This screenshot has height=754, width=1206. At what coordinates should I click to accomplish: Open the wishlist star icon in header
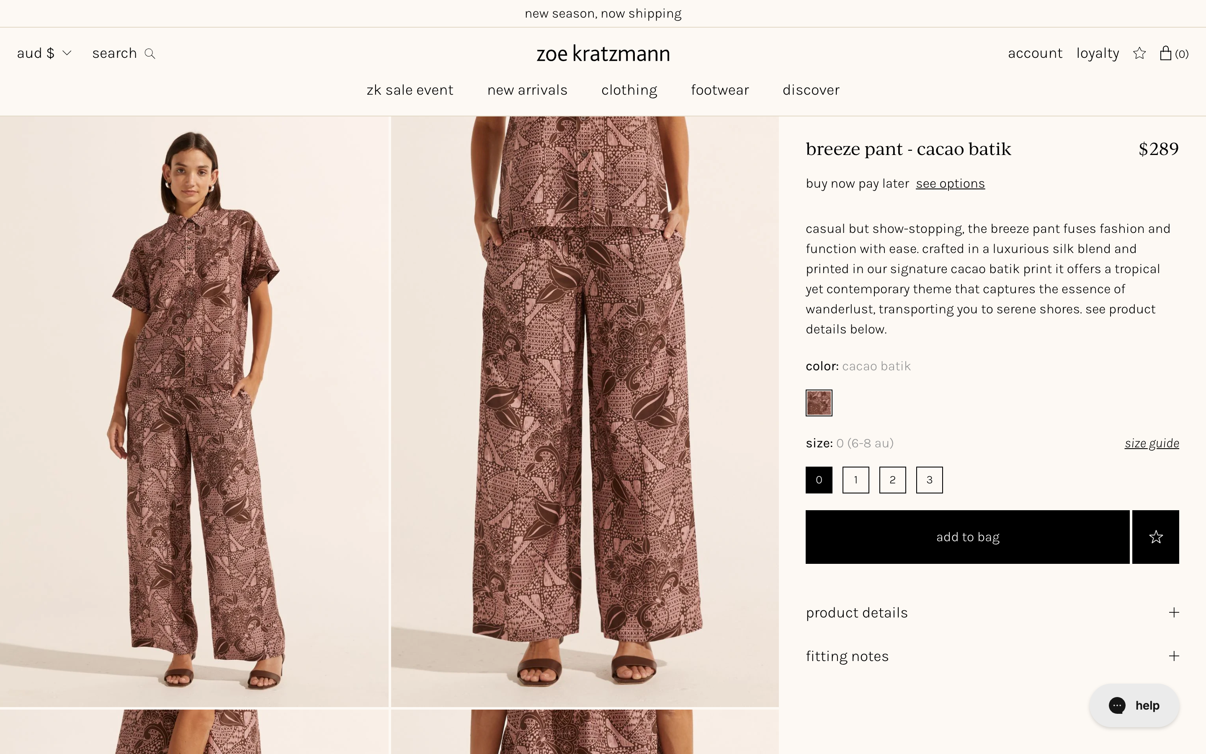pyautogui.click(x=1139, y=53)
